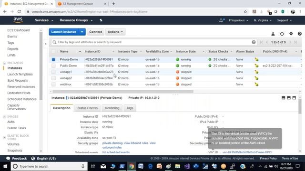
Task: Uncheck the Private-Demo instance checkbox
Action: [53, 59]
